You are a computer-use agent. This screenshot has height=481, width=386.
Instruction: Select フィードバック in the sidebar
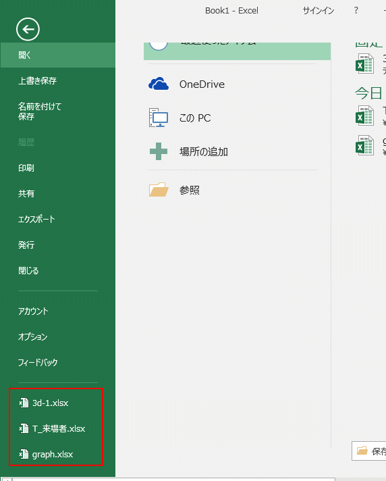(x=38, y=362)
